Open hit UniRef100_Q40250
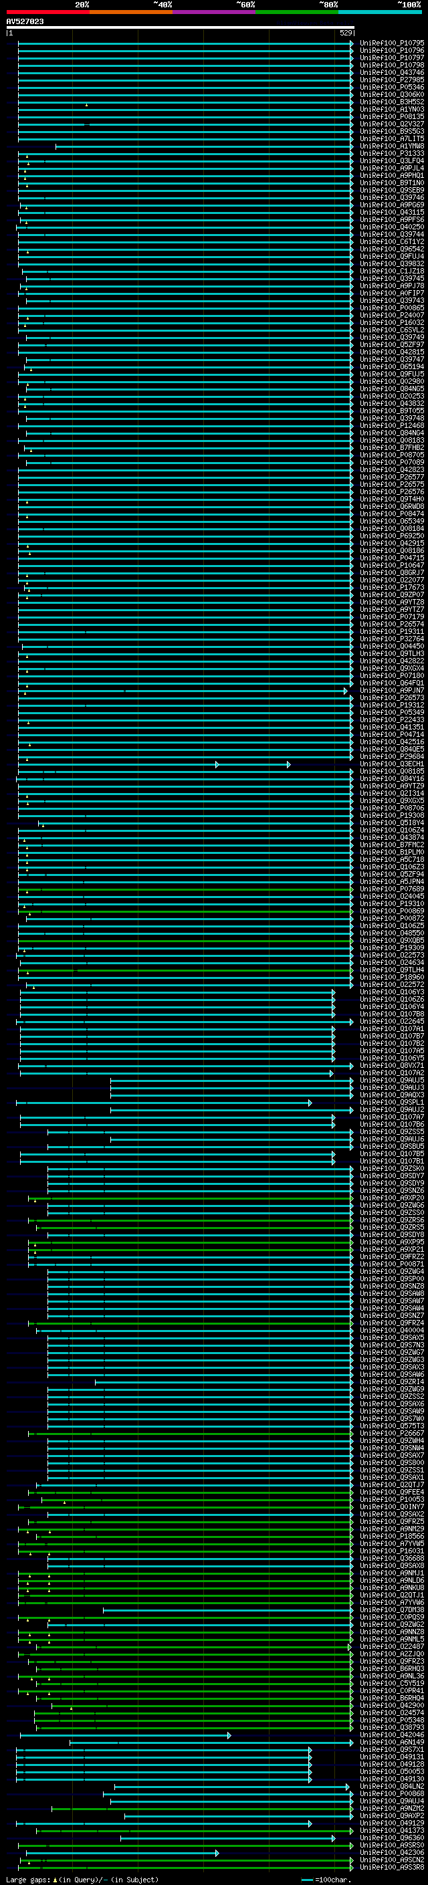 pos(391,227)
